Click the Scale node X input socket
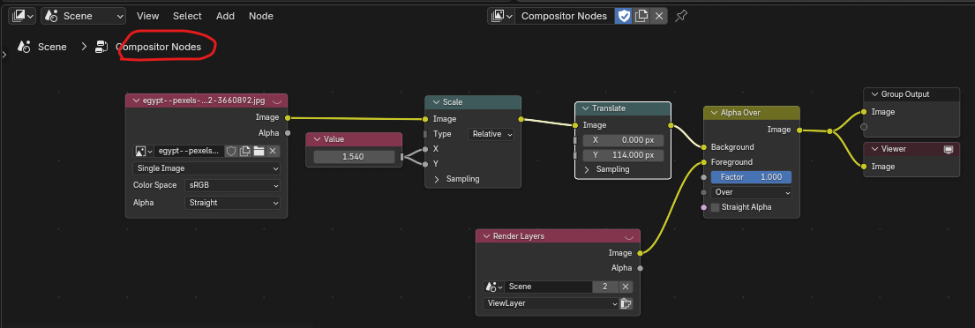Image resolution: width=975 pixels, height=328 pixels. coord(425,149)
